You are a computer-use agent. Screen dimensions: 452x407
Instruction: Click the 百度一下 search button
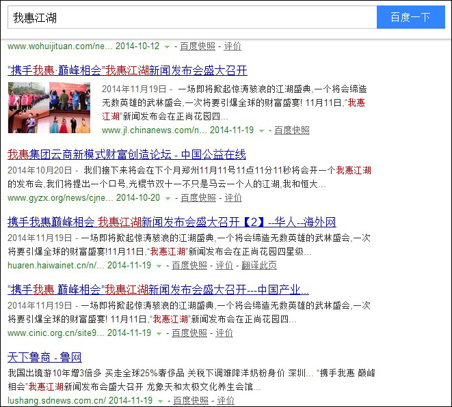(x=411, y=17)
